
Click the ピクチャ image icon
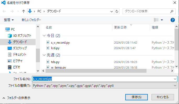[10, 61]
